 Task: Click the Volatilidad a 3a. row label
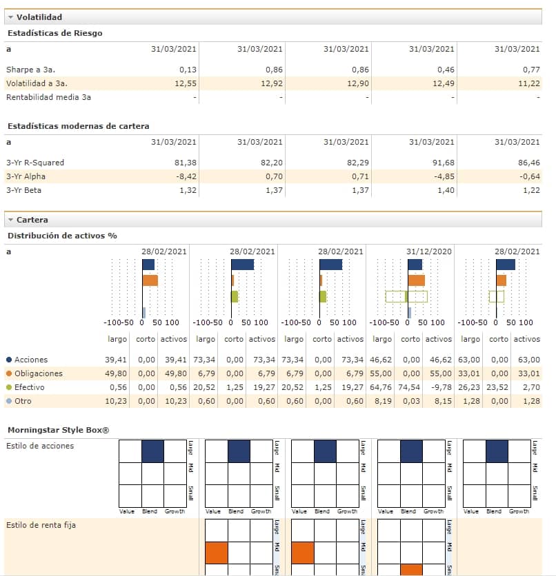click(x=37, y=83)
